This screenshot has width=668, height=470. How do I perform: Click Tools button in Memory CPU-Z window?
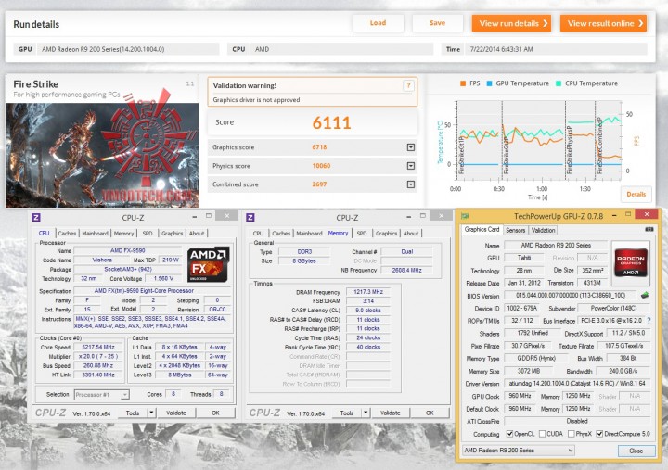347,413
